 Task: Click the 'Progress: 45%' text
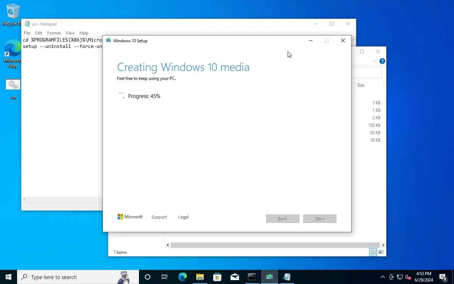coord(144,96)
